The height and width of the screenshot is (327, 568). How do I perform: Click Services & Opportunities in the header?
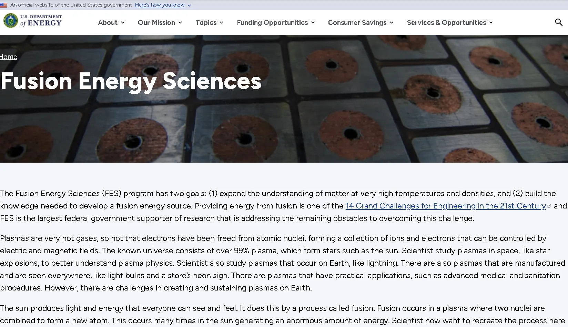coord(446,22)
